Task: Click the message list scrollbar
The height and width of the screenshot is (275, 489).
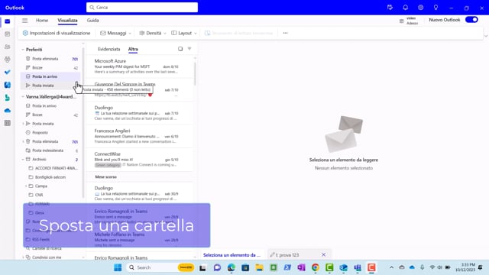Action: pyautogui.click(x=196, y=73)
